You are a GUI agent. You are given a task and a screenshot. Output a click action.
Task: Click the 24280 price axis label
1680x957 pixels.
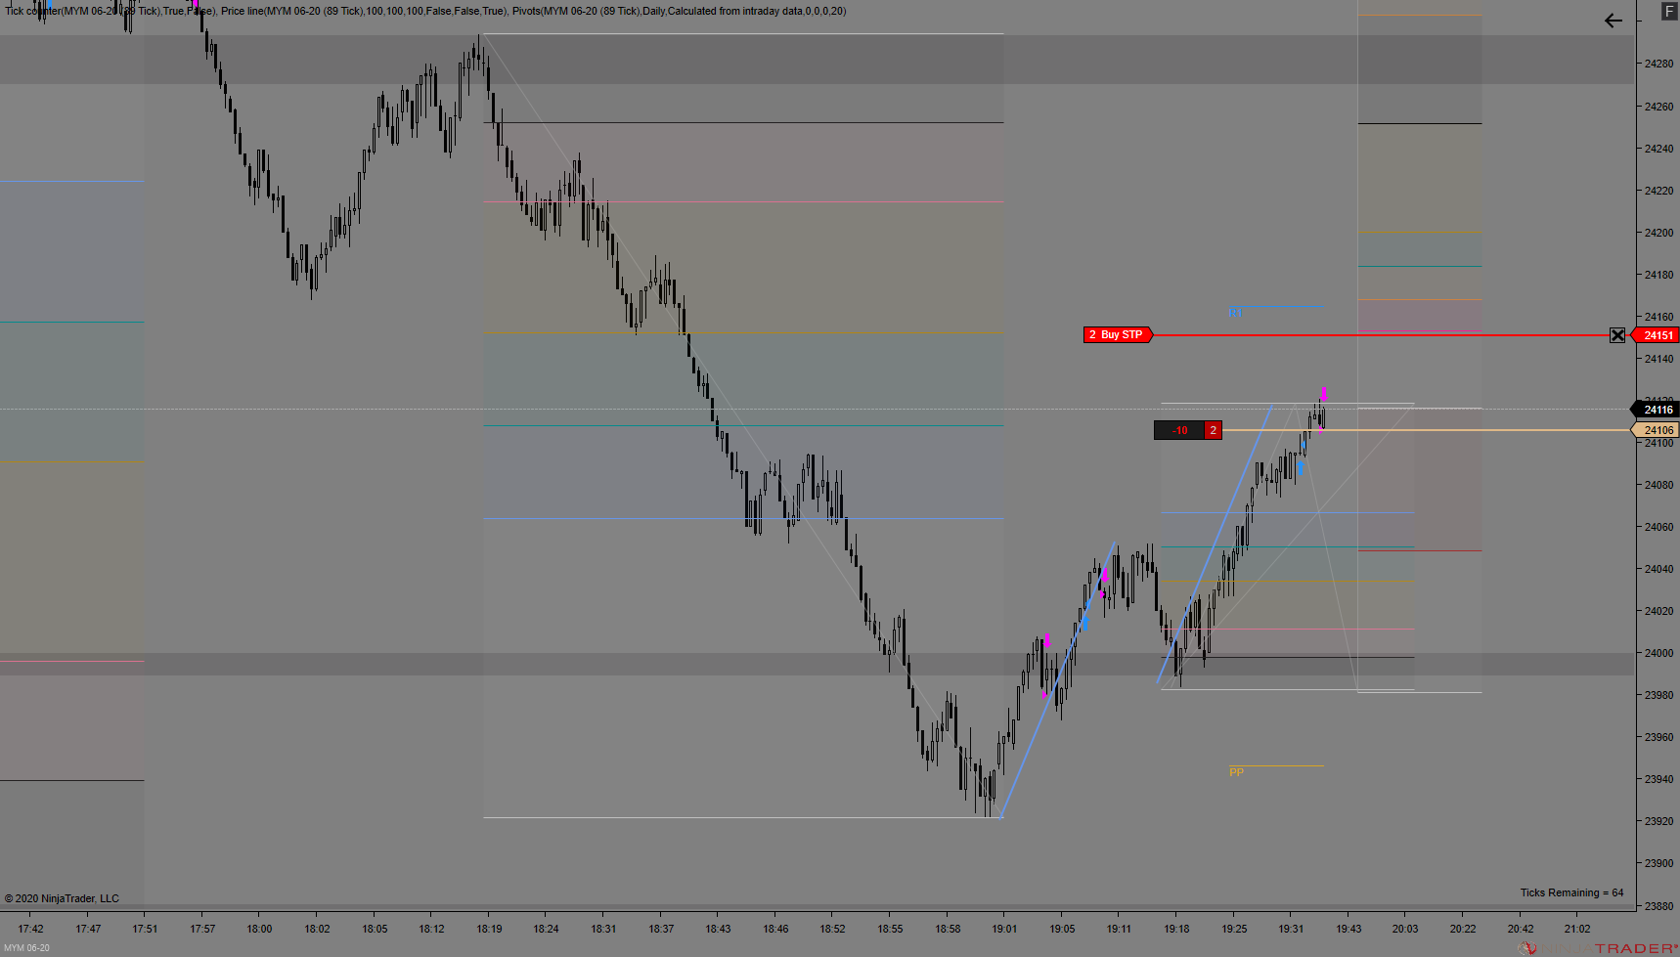(1658, 65)
